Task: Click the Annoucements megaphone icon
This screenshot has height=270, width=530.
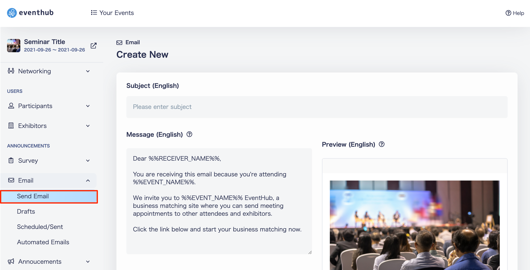Action: (11, 262)
